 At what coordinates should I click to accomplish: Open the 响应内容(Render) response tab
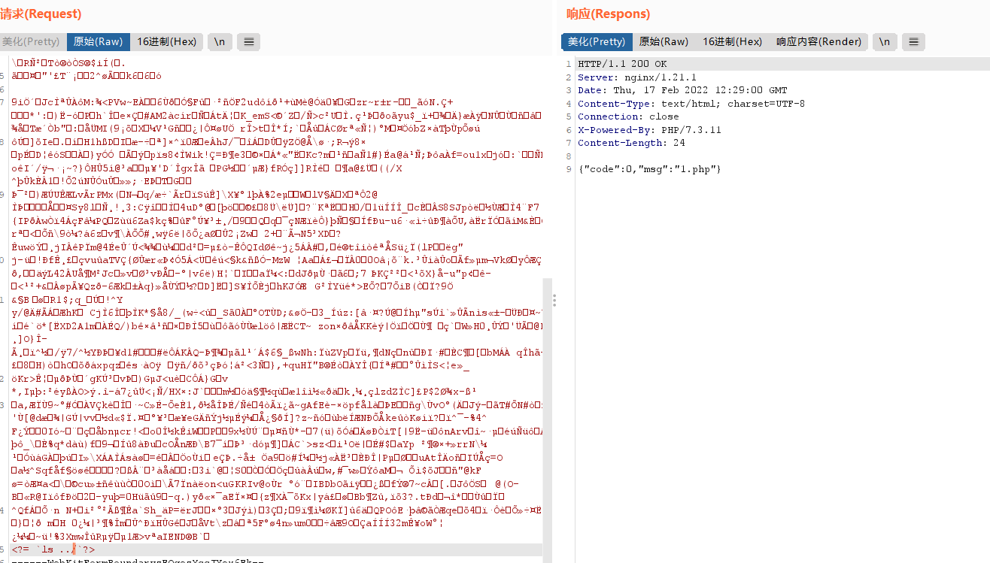(x=818, y=42)
